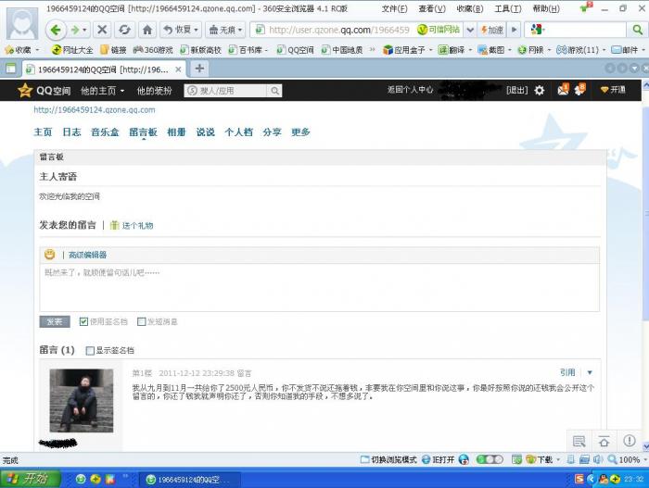Toggle 使用签名档 checkbox
This screenshot has height=488, width=649.
[x=83, y=321]
